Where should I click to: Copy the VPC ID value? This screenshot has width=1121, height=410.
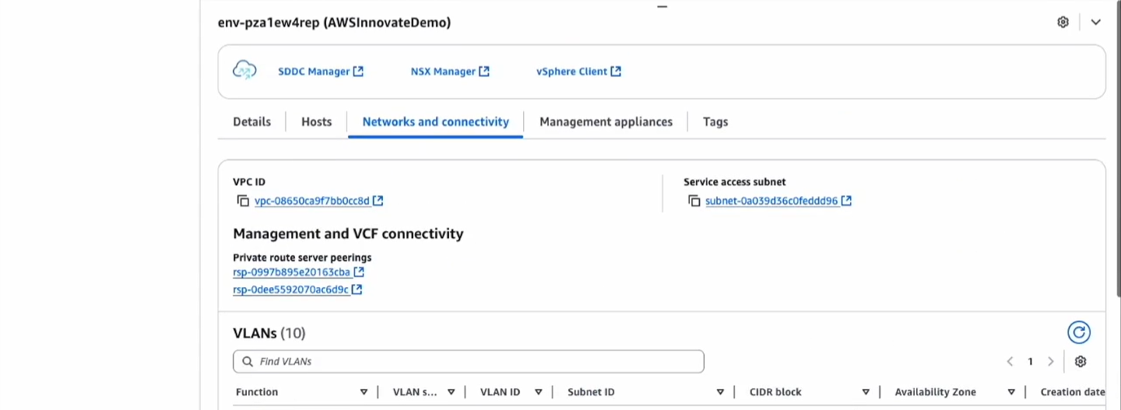coord(243,201)
